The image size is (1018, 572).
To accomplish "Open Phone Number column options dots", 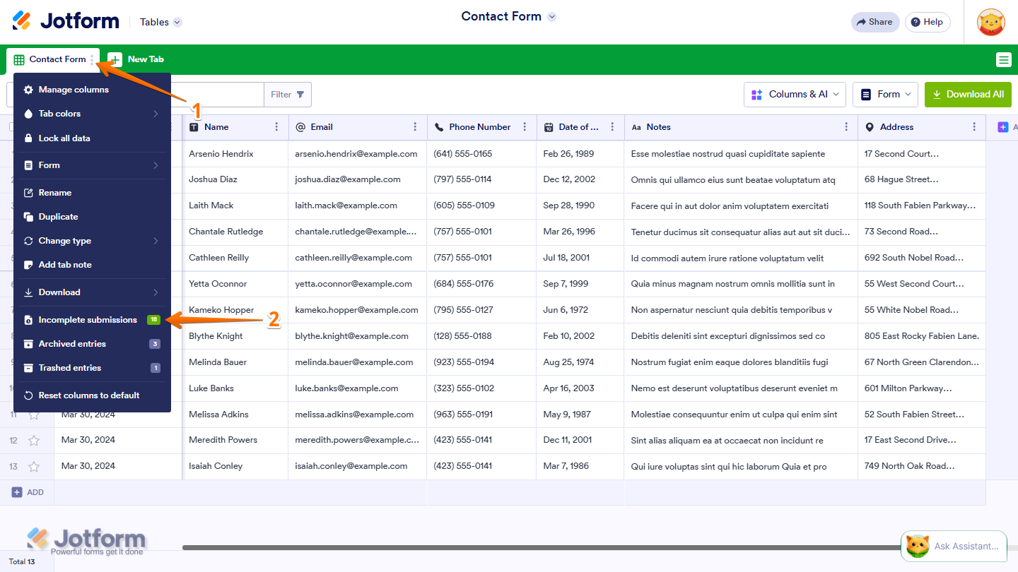I will click(525, 127).
